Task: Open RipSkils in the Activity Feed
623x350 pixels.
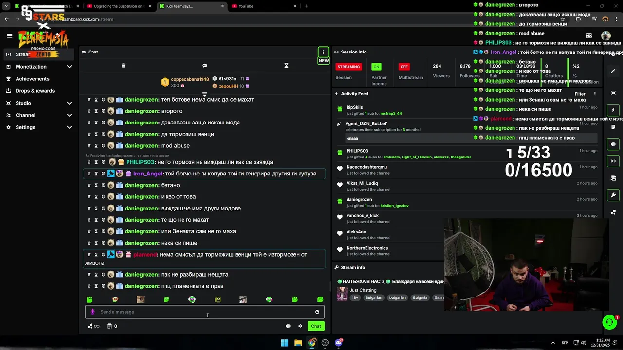Action: point(354,107)
